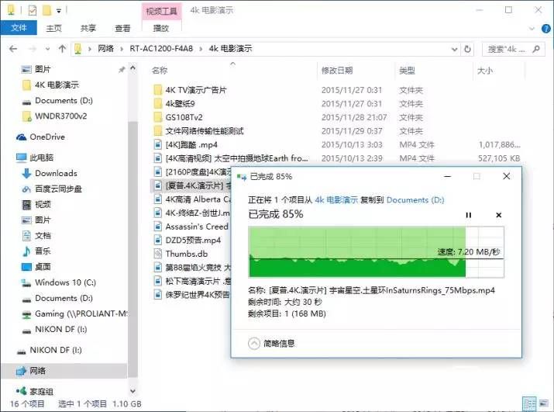Minimize the copy progress dialog
The image size is (554, 412).
pos(447,176)
